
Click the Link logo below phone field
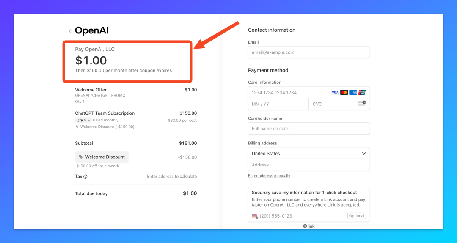309,226
